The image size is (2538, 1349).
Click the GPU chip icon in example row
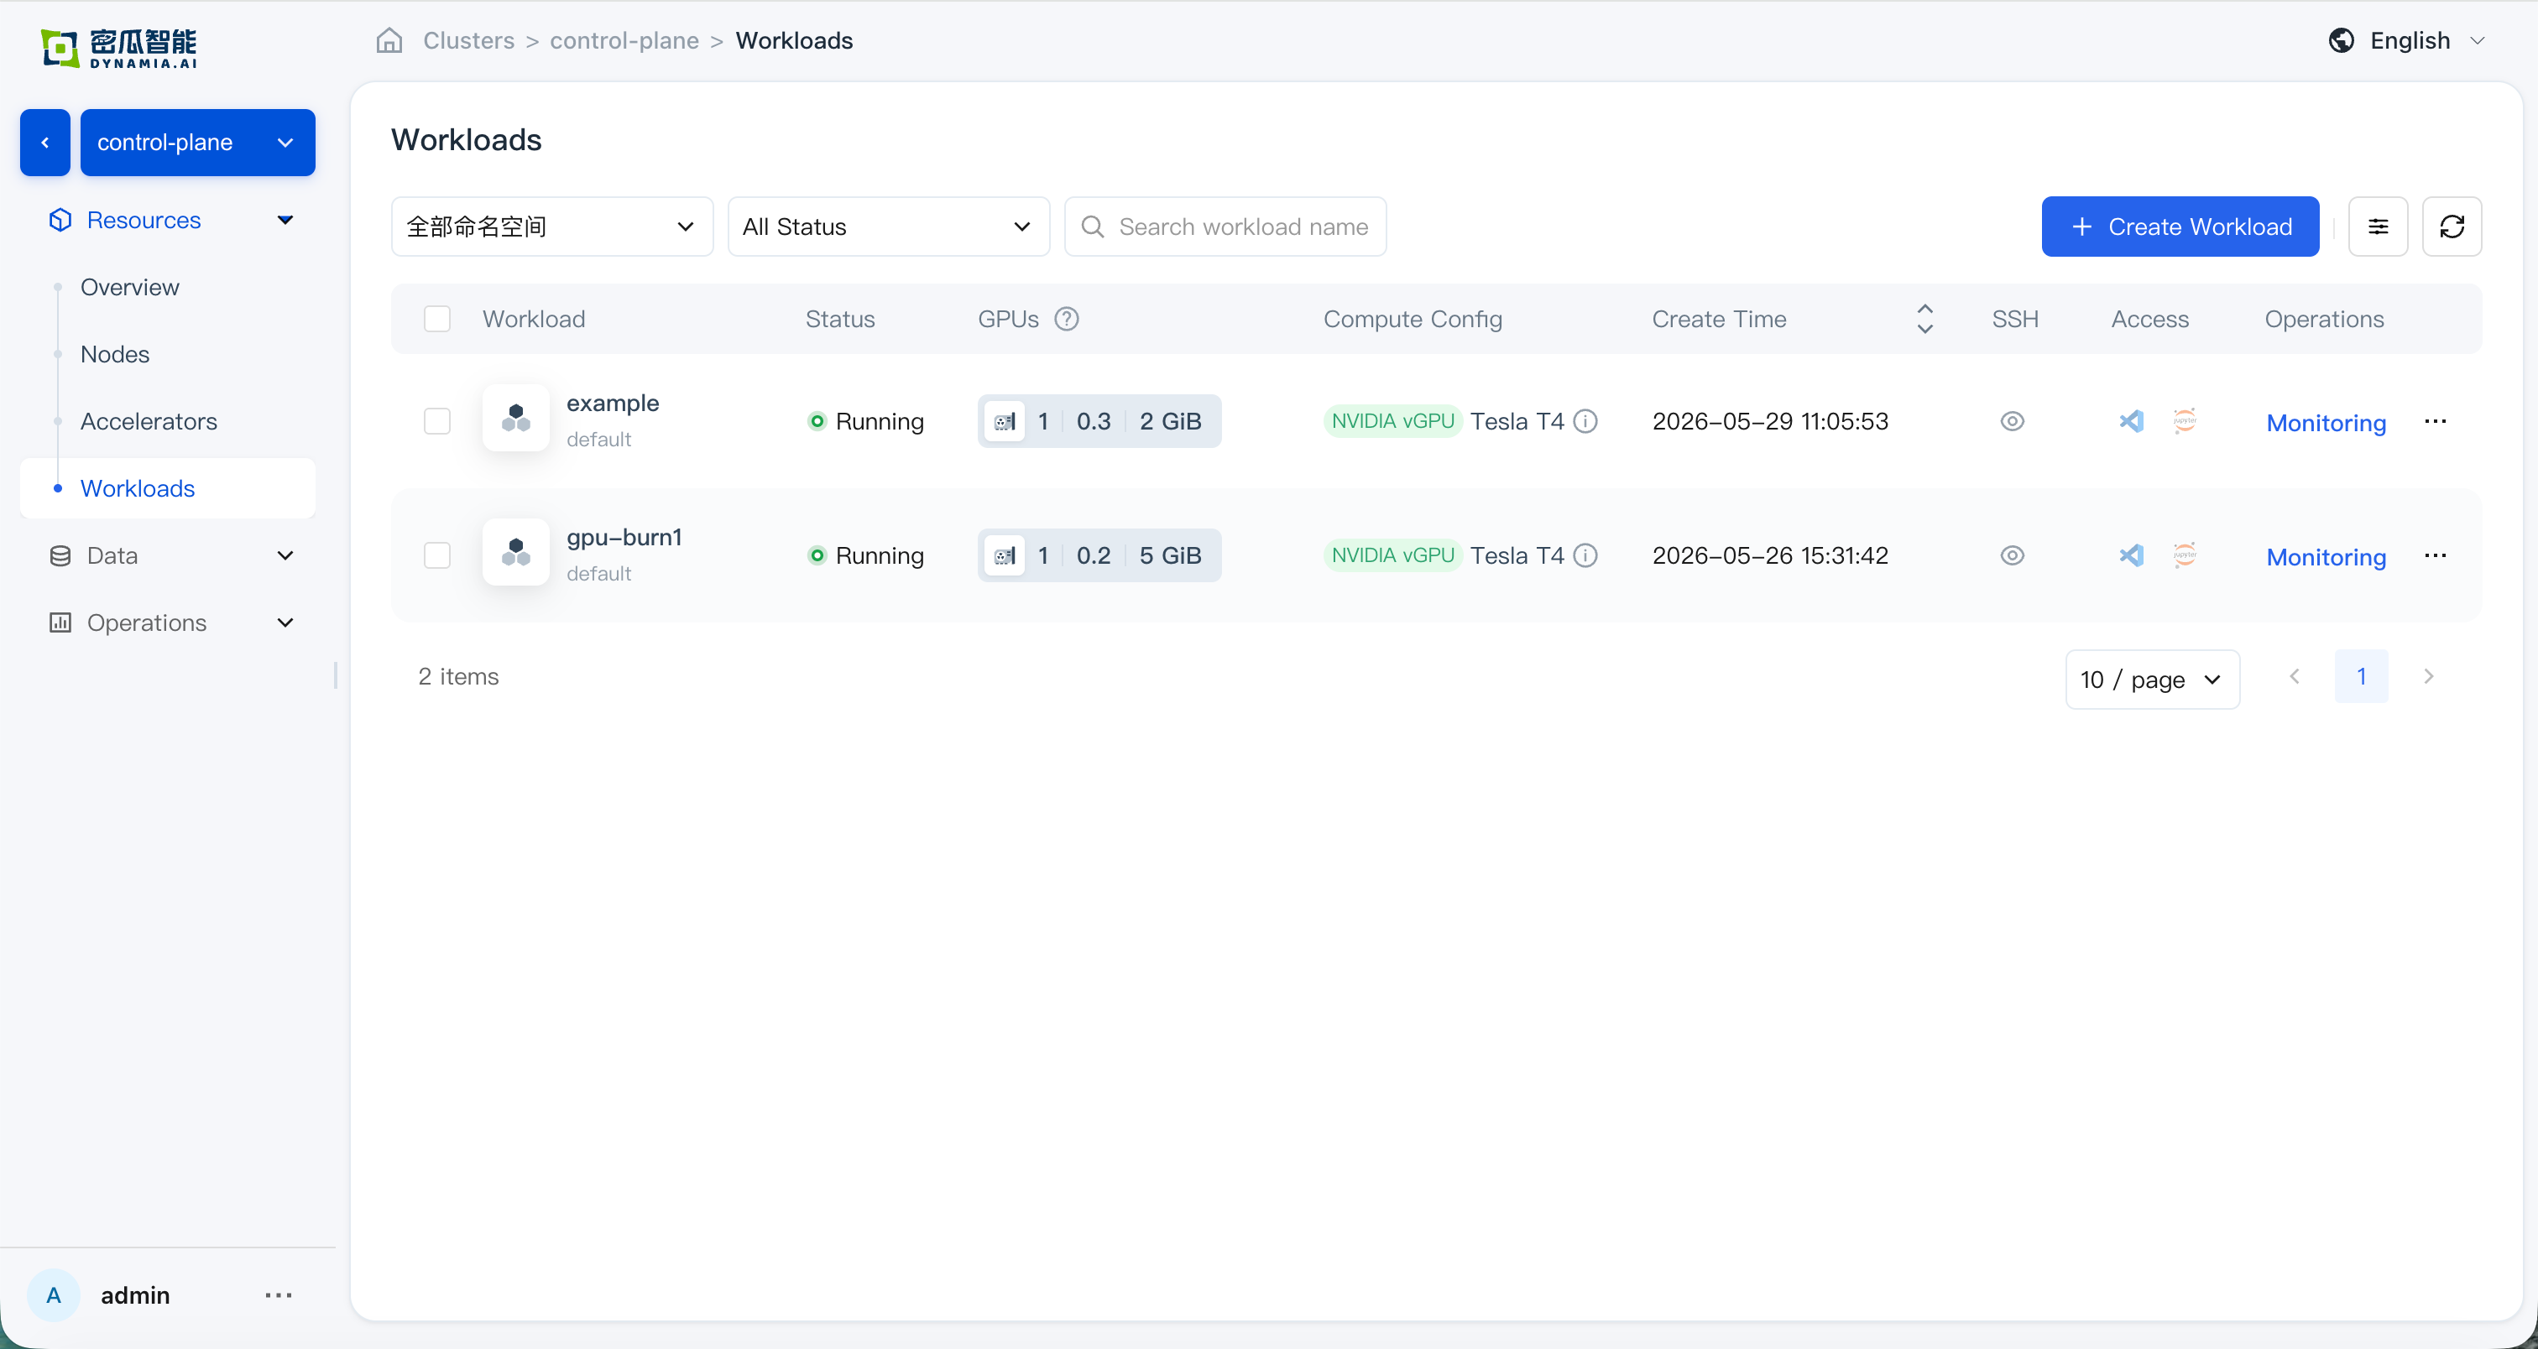coord(1004,421)
